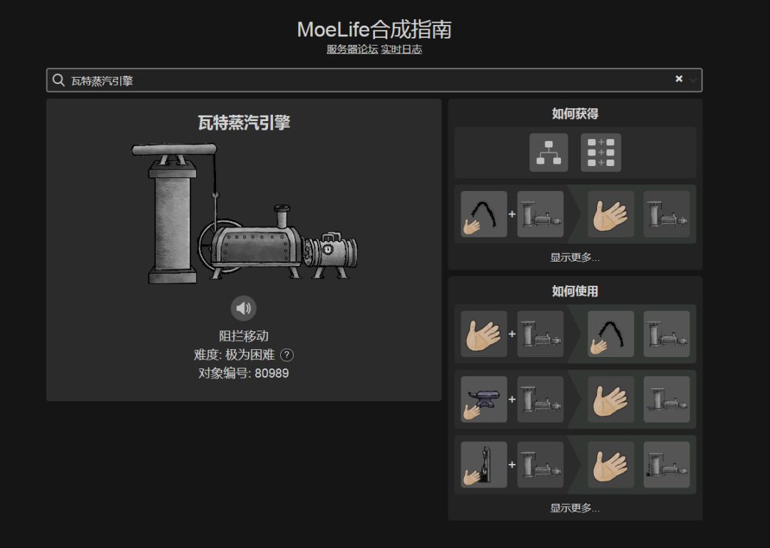Click the 如何获得 section heading
Image resolution: width=770 pixels, height=548 pixels.
click(575, 114)
